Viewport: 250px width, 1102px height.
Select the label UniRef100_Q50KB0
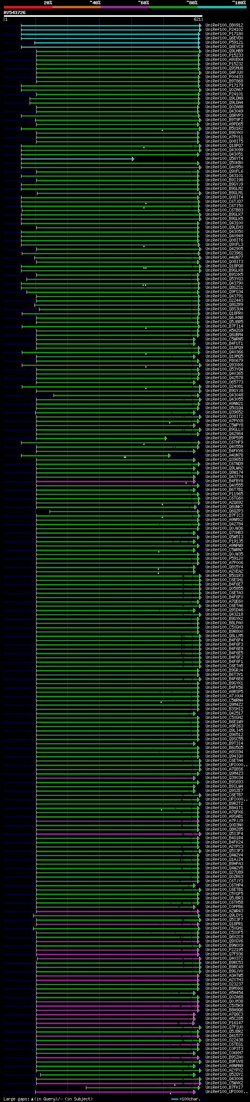[x=224, y=163]
